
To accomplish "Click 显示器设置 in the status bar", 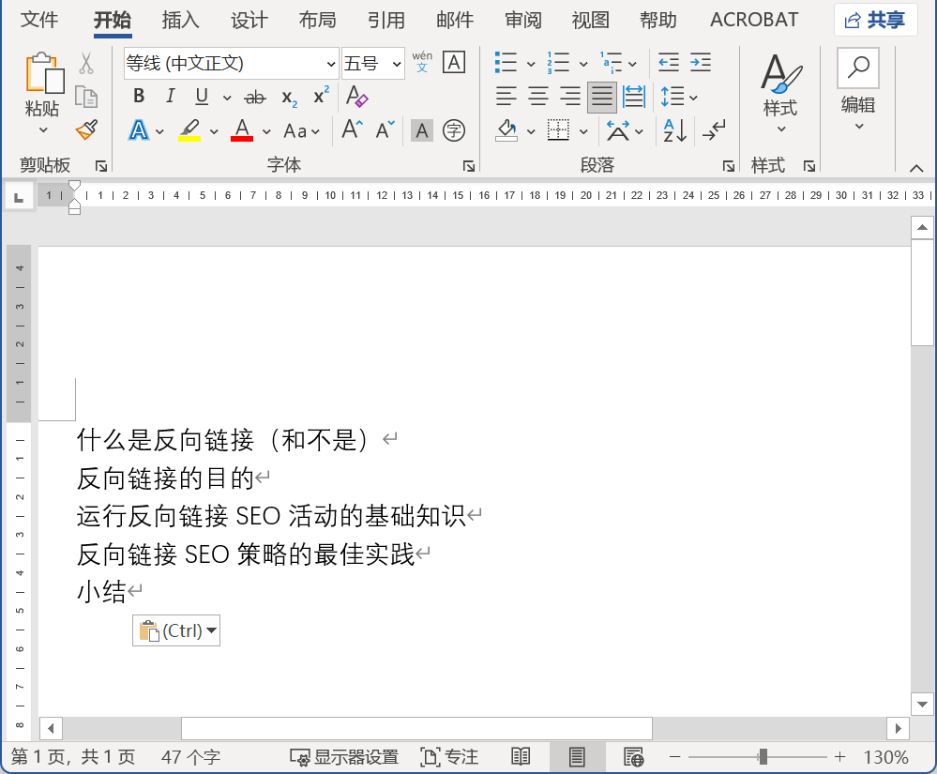I will coord(344,757).
